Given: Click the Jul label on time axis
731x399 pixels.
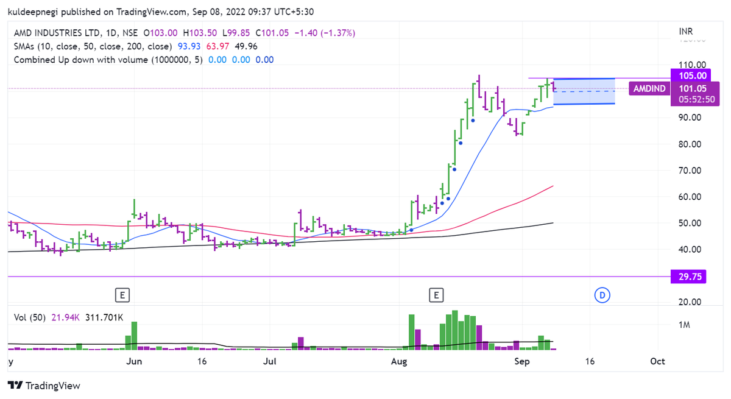Looking at the screenshot, I should click(269, 361).
